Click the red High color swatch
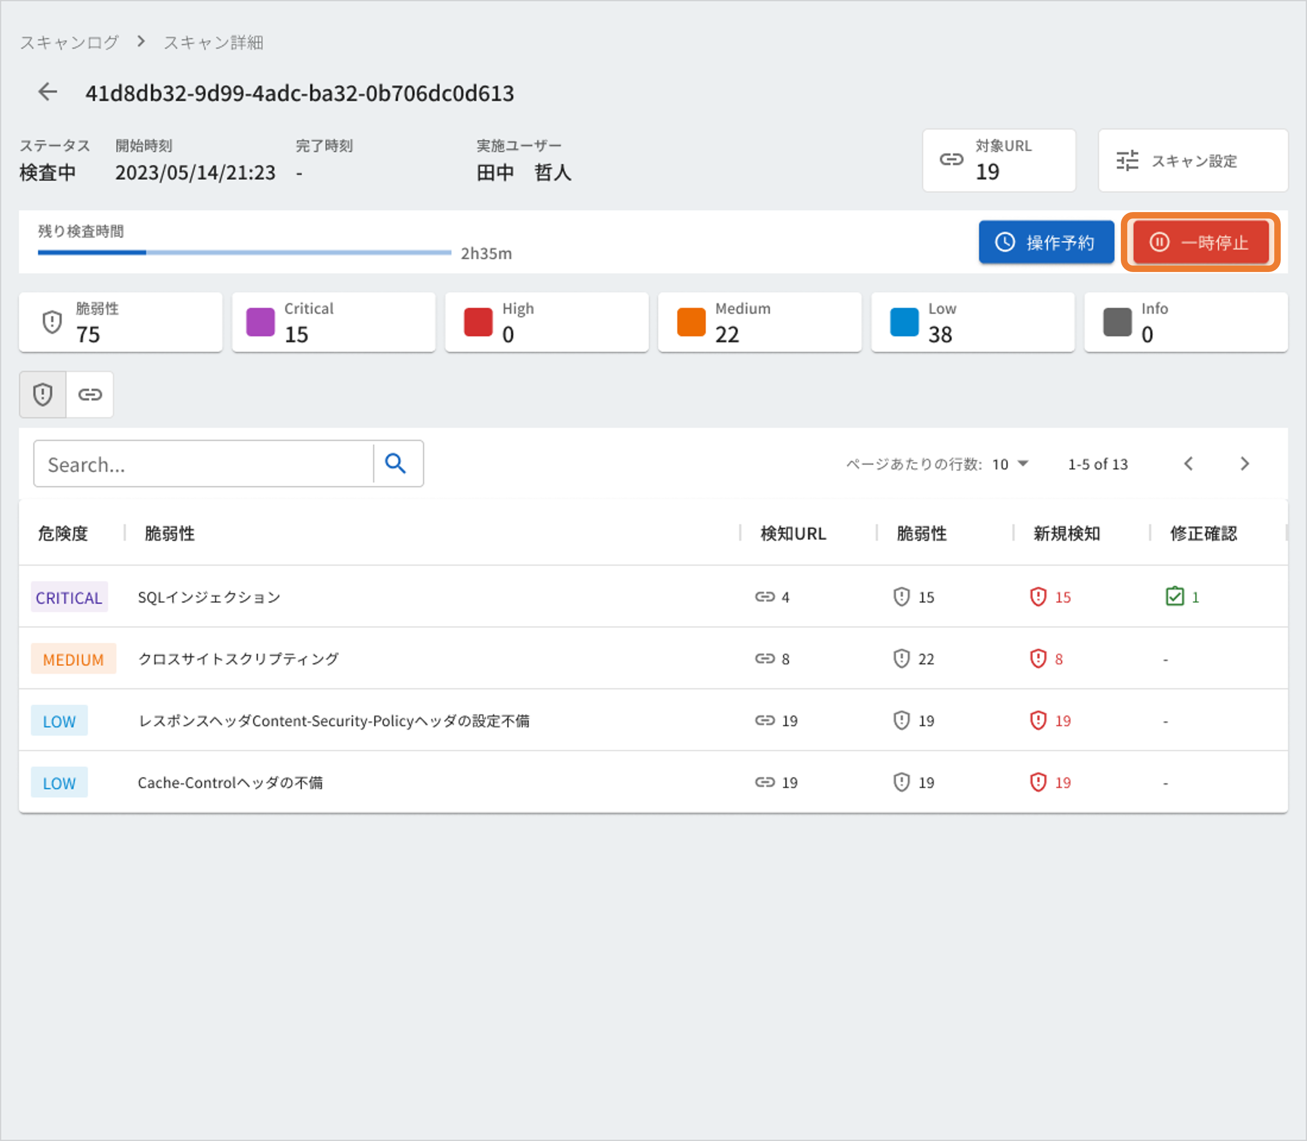This screenshot has height=1141, width=1307. pos(478,322)
